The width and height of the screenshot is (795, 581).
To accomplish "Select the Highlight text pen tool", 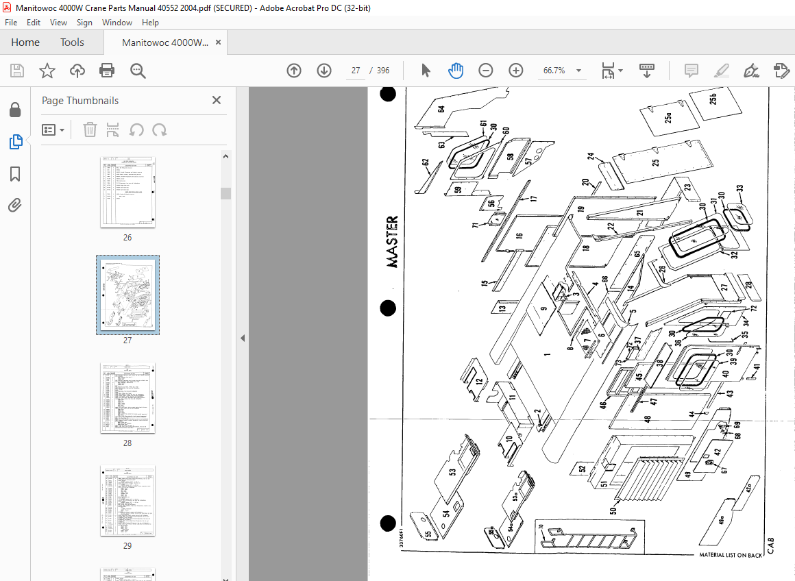I will point(721,71).
